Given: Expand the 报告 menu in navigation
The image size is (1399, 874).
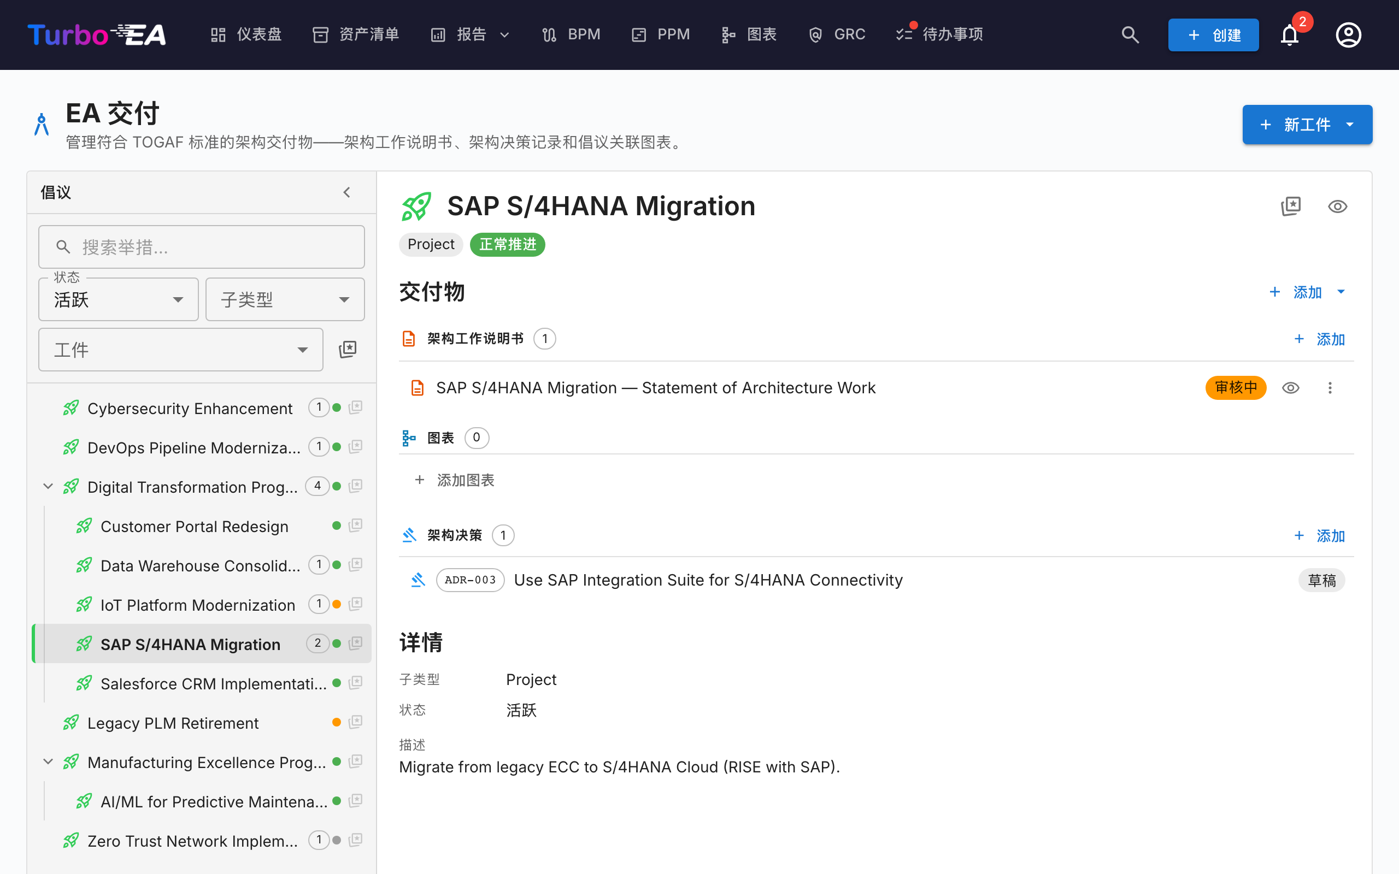Looking at the screenshot, I should tap(471, 34).
